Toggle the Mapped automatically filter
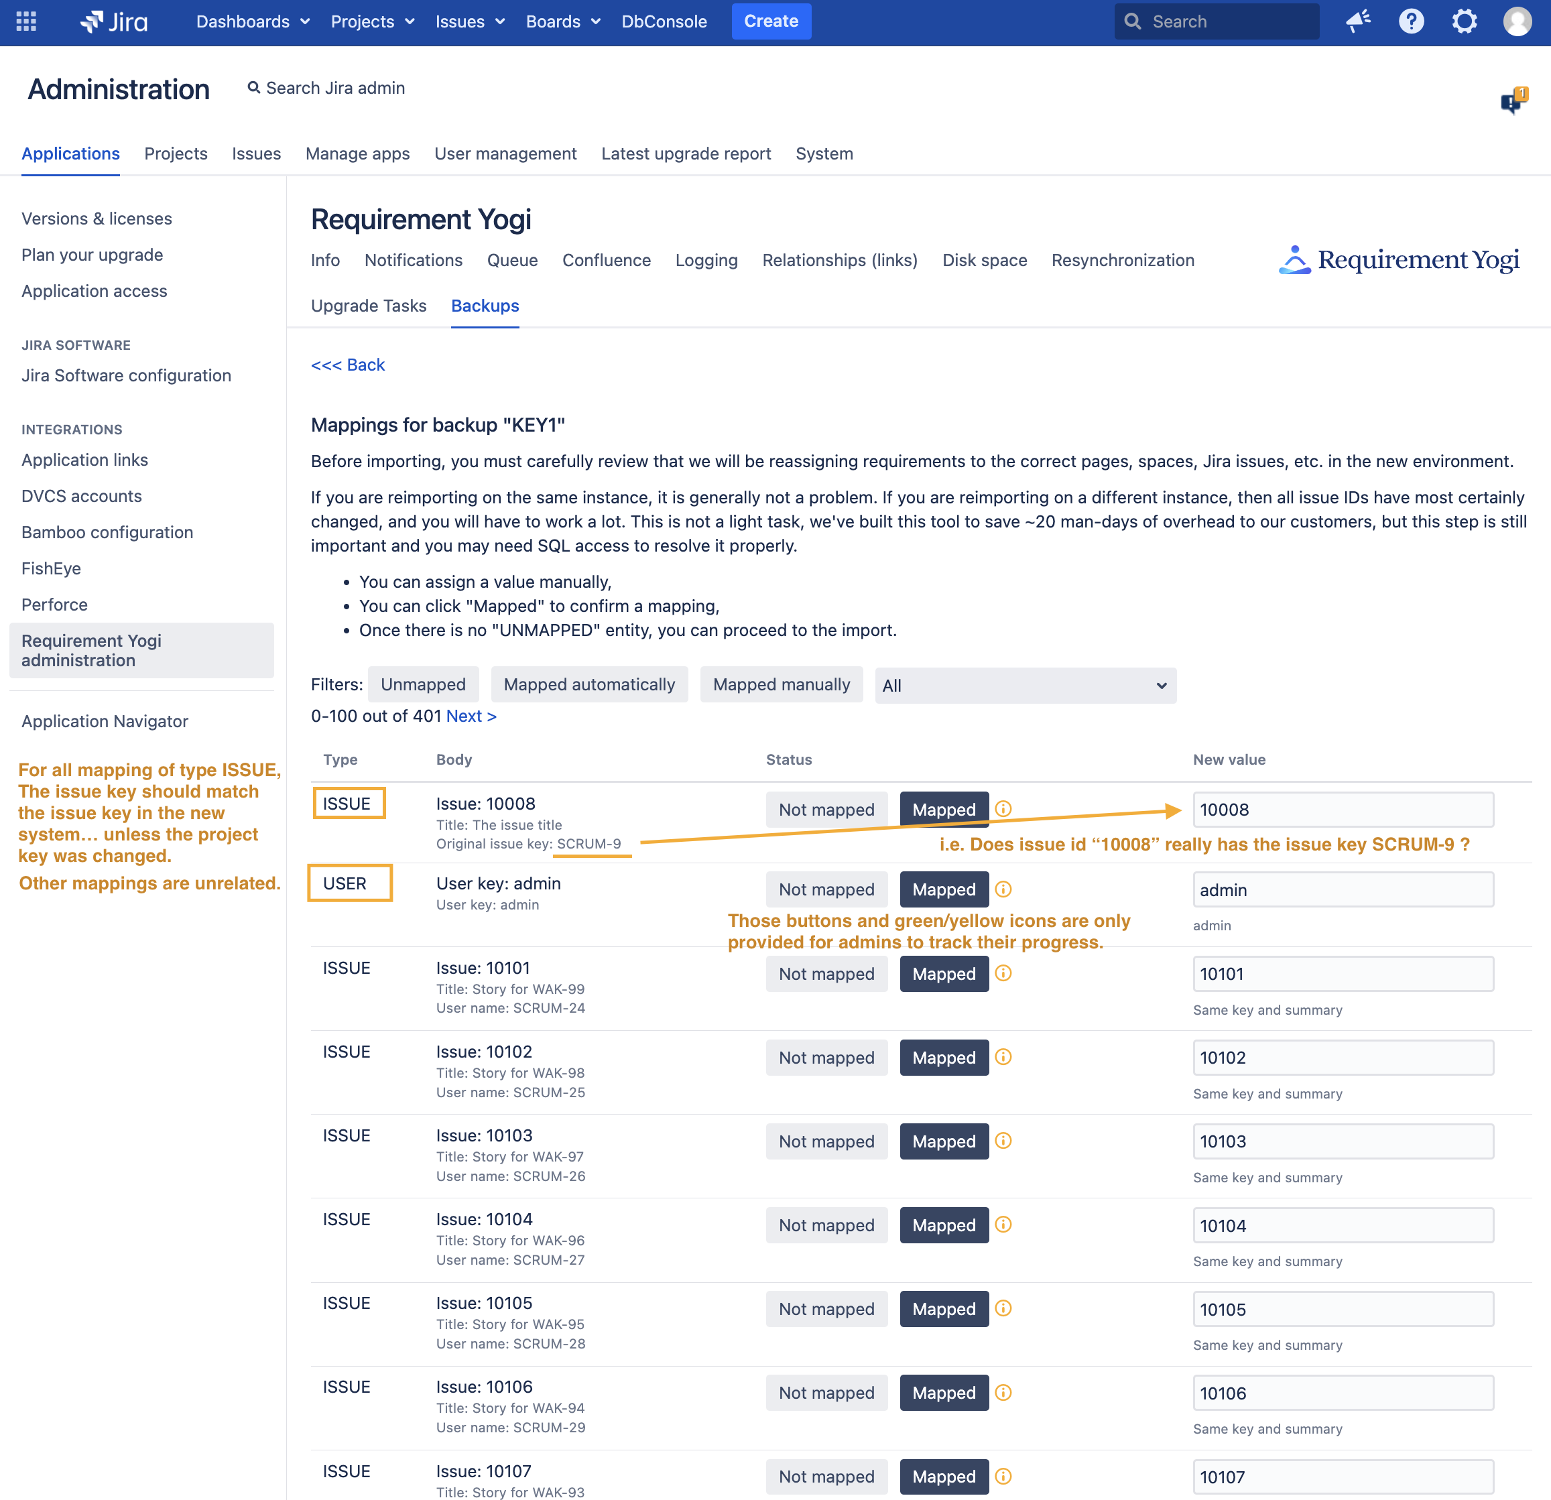 tap(588, 684)
